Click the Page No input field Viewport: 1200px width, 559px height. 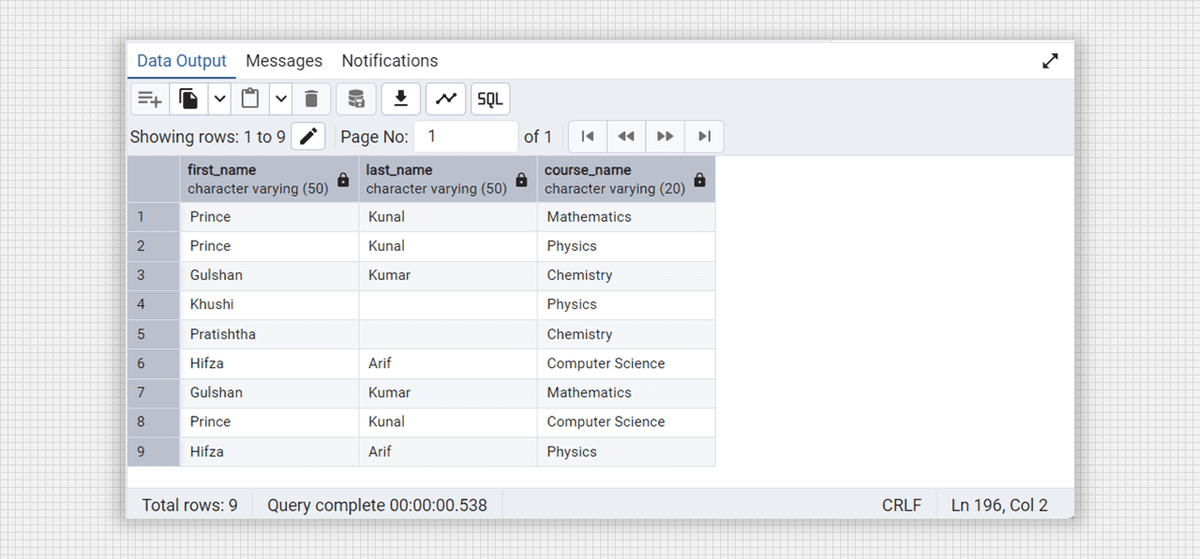[466, 137]
